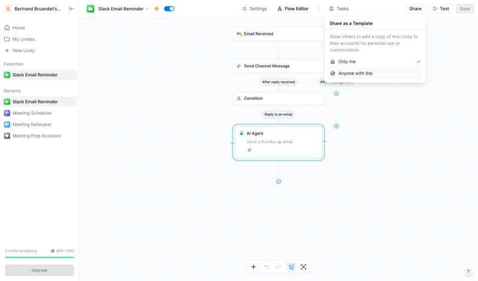This screenshot has width=478, height=281.
Task: Collapse the sidebar with the arrow icon
Action: pyautogui.click(x=72, y=9)
